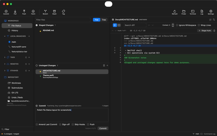This screenshot has width=217, height=136.
Task: Switch file list to Tree view
Action: (x=104, y=20)
